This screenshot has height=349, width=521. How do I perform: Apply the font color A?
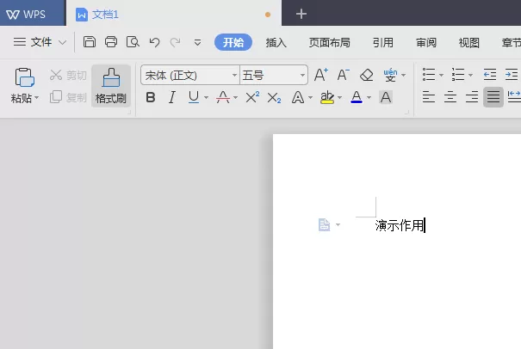coord(357,97)
